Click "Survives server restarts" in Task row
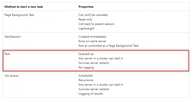 point(94,63)
